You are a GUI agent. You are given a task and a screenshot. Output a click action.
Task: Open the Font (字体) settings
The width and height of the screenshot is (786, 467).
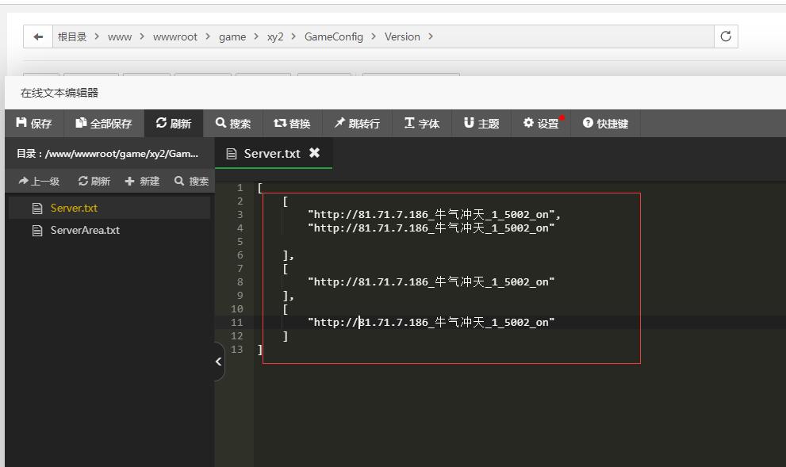coord(422,124)
